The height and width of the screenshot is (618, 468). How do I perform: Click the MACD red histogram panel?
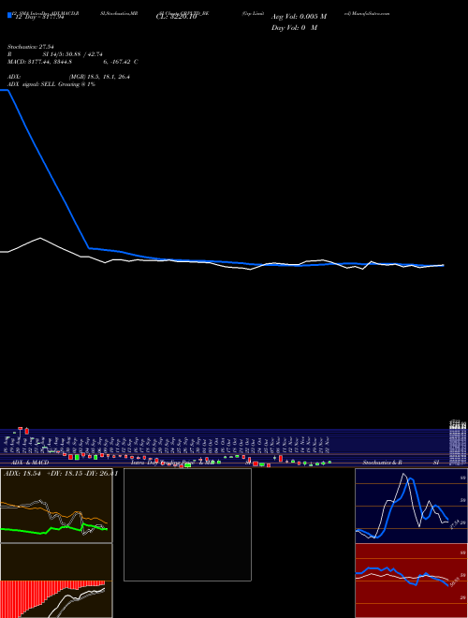pos(56,581)
